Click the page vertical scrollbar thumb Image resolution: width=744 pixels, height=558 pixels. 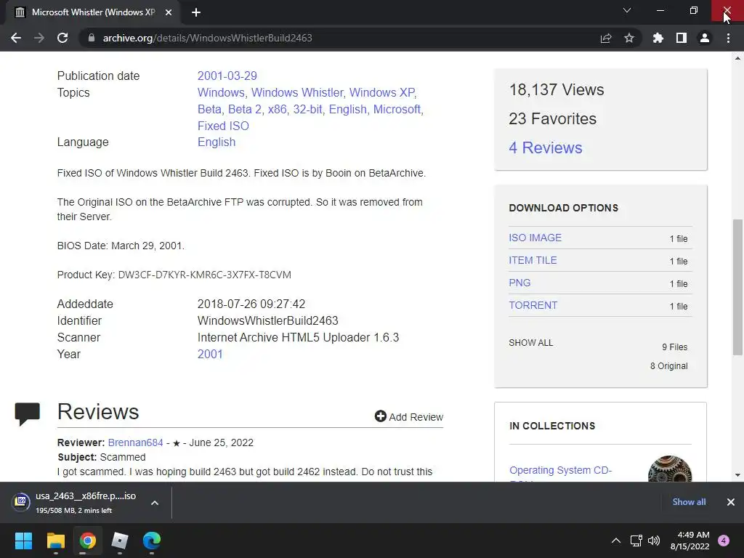tap(737, 287)
